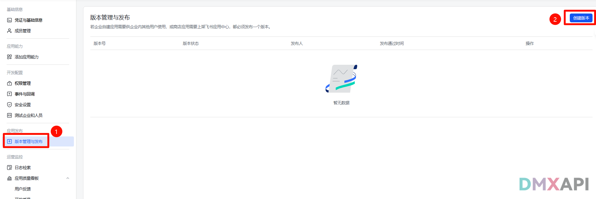Click the 凭证与基础信息 sidebar icon
This screenshot has width=596, height=199.
pyautogui.click(x=9, y=20)
